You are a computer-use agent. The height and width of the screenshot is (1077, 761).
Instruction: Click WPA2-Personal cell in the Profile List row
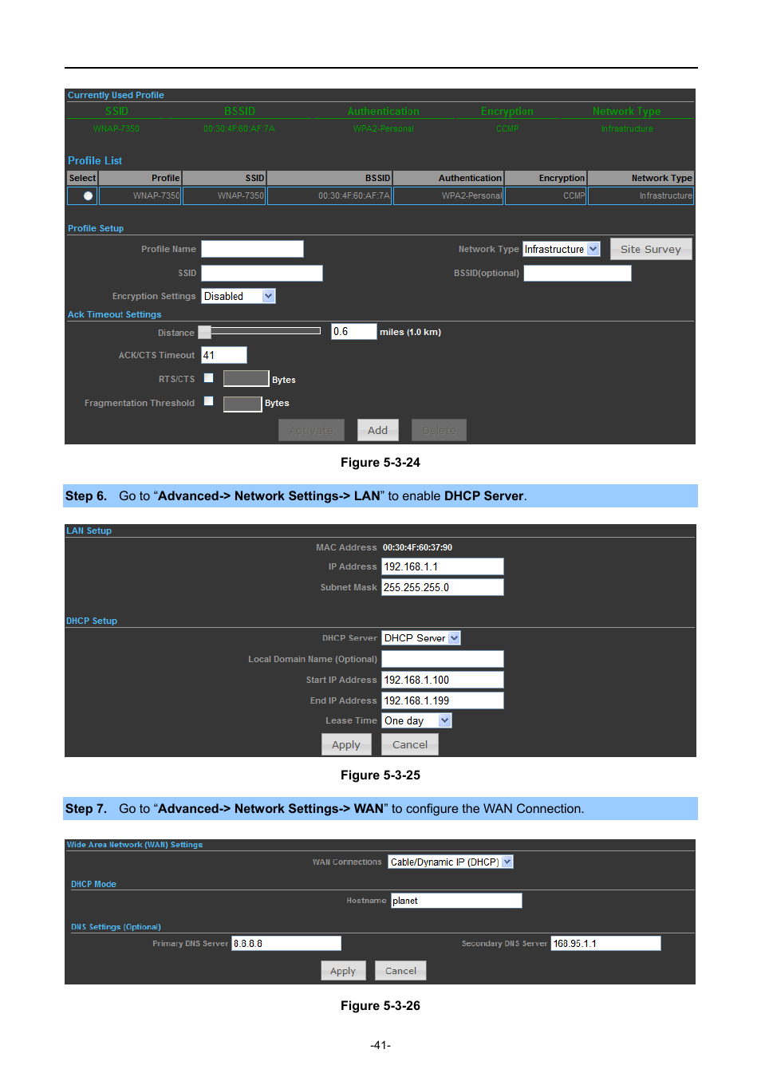[448, 195]
